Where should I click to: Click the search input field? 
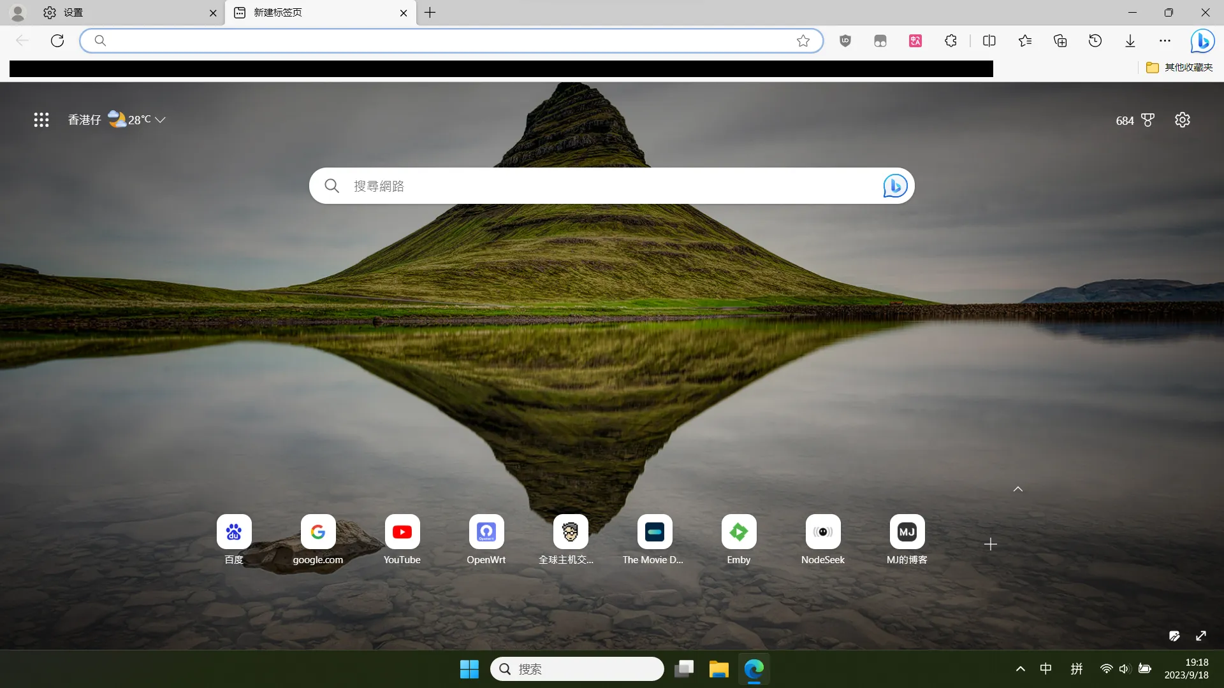pyautogui.click(x=612, y=185)
